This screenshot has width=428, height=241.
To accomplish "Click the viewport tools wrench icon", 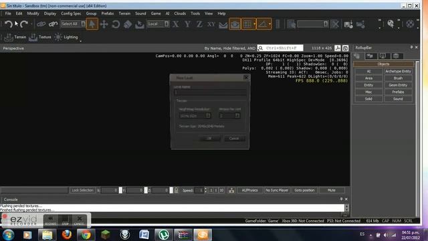I will click(x=338, y=48).
